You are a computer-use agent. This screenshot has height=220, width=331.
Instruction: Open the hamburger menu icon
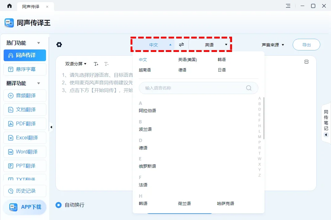point(288,6)
